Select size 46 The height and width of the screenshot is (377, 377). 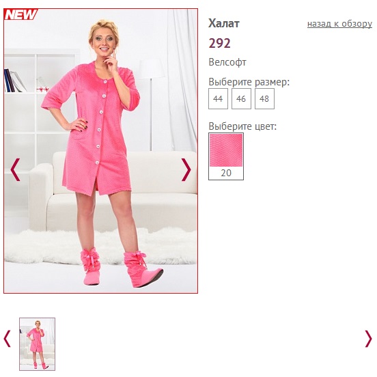[x=241, y=98]
